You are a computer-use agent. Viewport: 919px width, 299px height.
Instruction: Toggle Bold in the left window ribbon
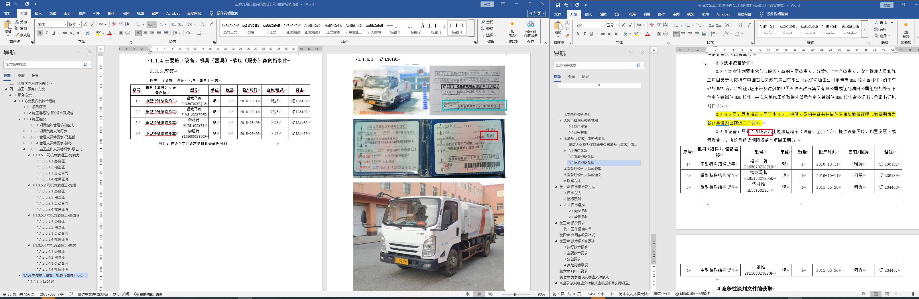click(40, 33)
